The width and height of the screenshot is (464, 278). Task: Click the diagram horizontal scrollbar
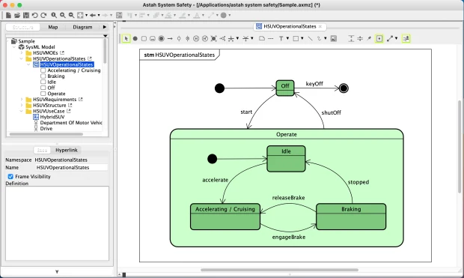point(279,270)
